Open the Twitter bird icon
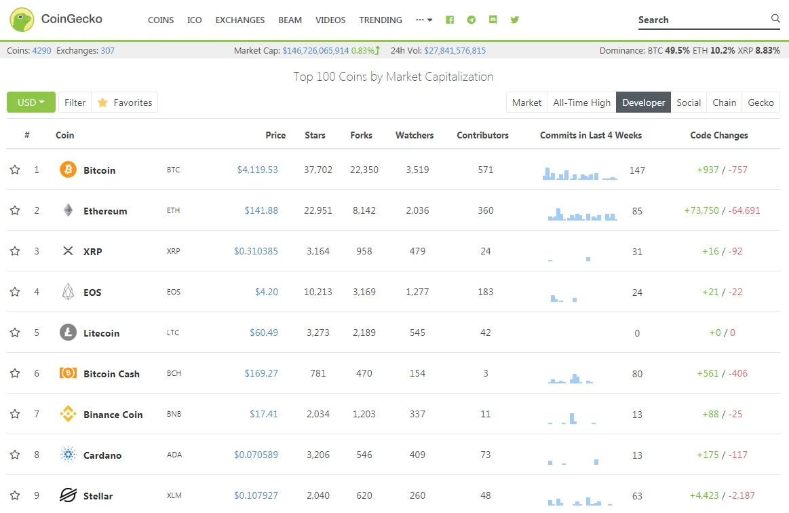 [515, 20]
